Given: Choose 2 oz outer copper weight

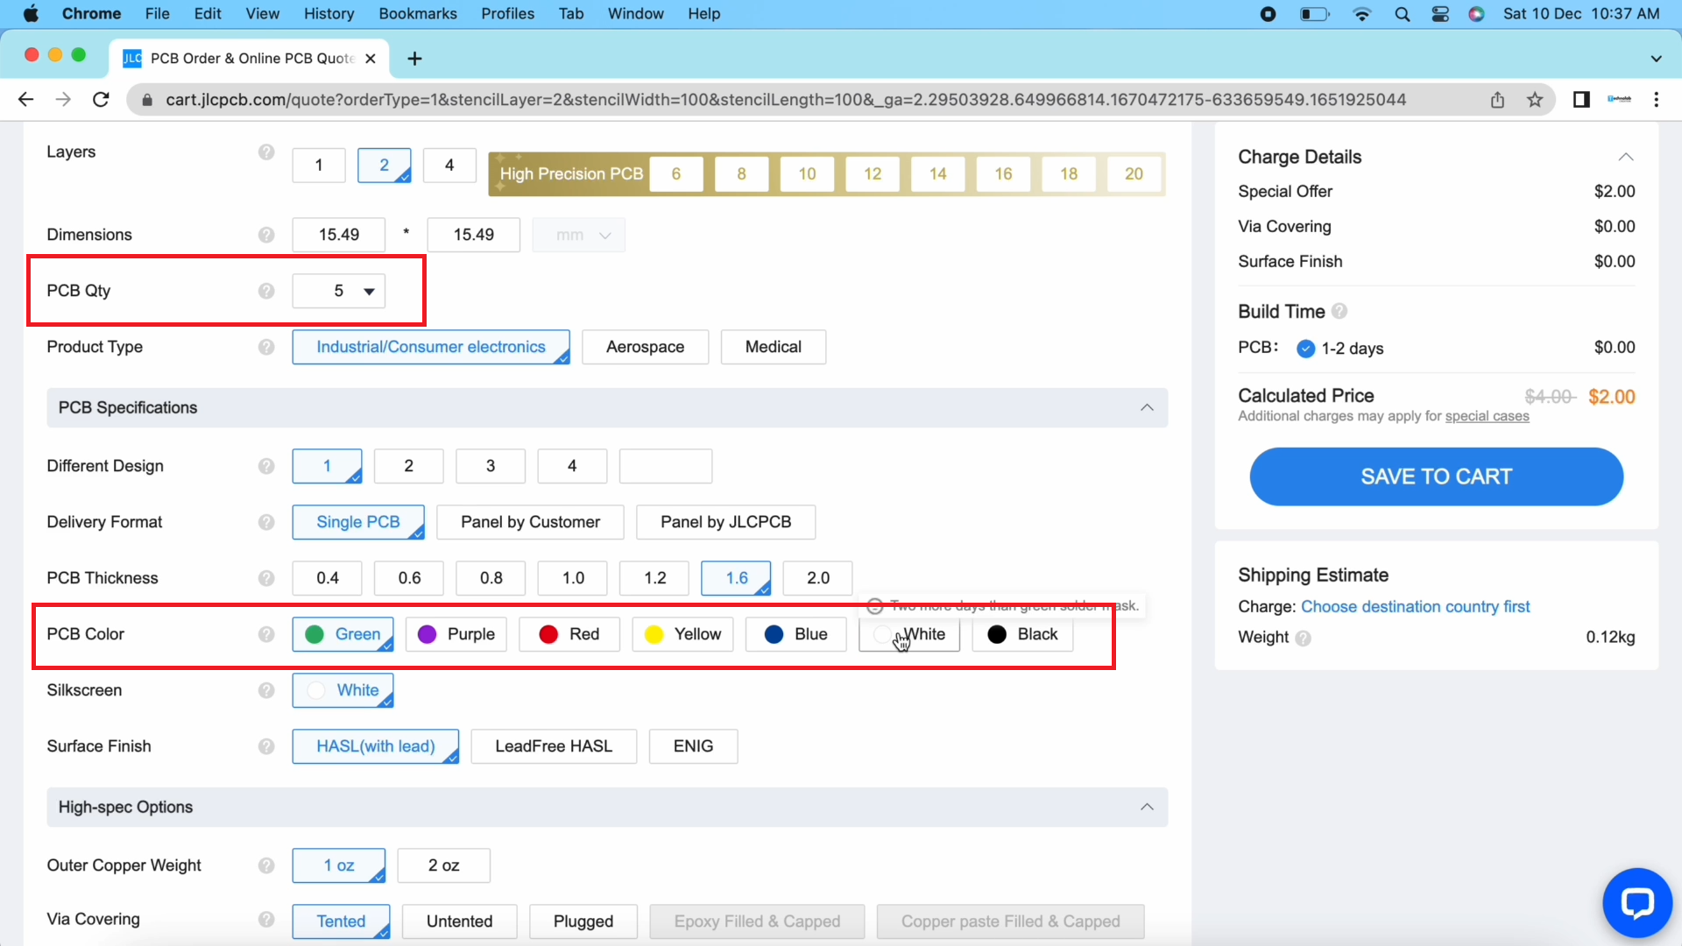Looking at the screenshot, I should coord(443,865).
